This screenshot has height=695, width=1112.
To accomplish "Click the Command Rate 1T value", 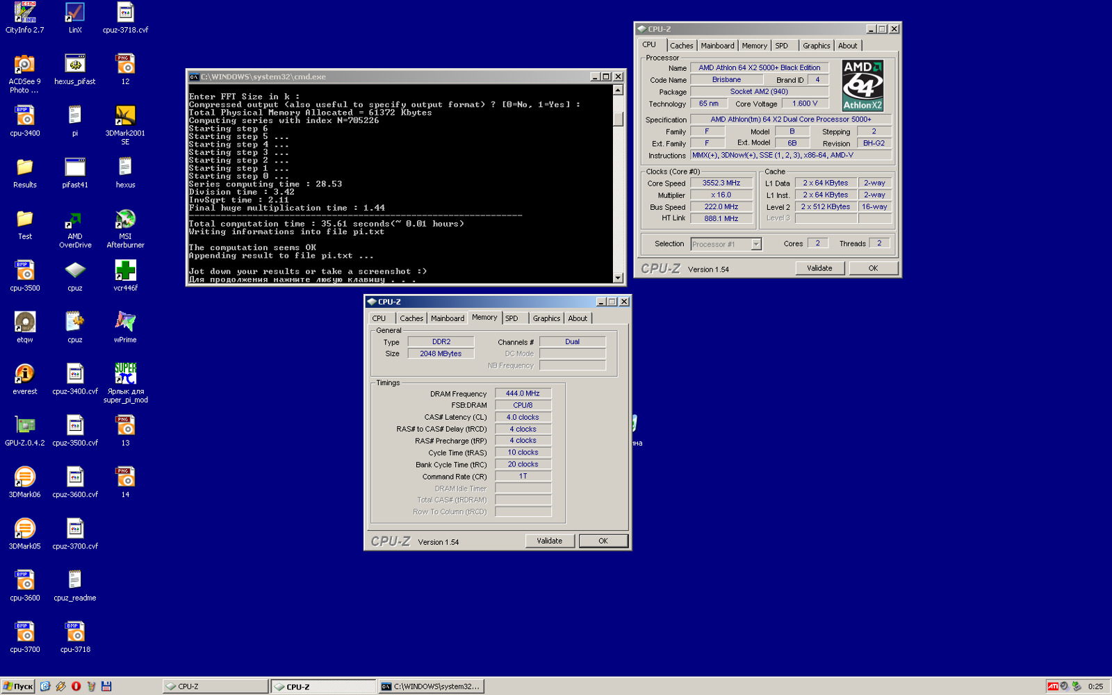I will pyautogui.click(x=523, y=476).
